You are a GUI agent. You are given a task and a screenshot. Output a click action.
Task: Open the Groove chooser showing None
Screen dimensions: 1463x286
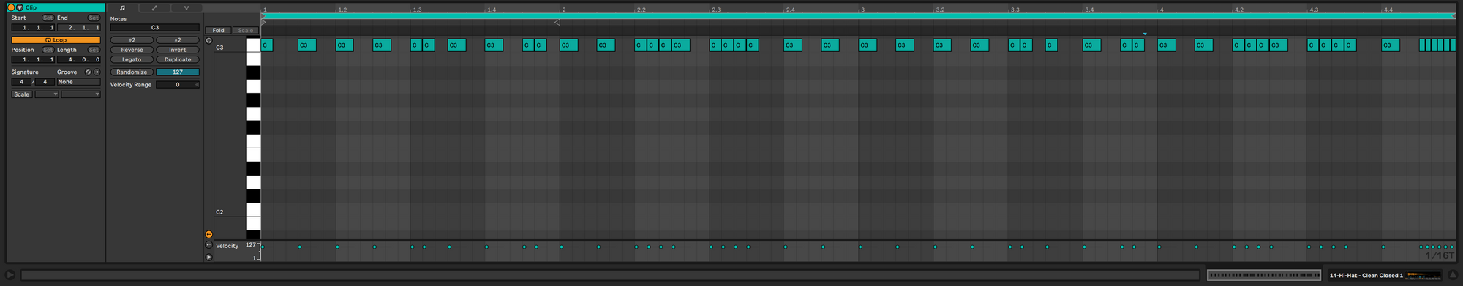click(x=78, y=82)
